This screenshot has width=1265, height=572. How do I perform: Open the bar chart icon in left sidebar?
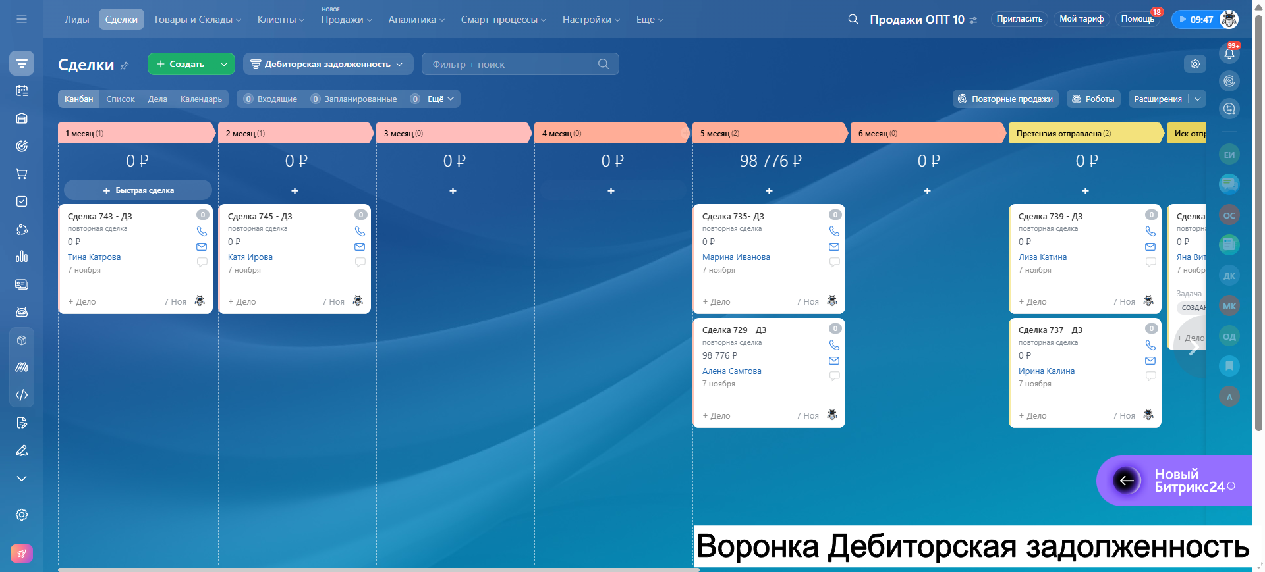pyautogui.click(x=22, y=256)
